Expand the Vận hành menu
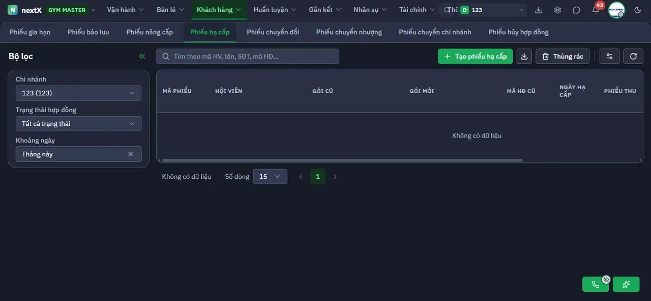This screenshot has width=651, height=301. tap(126, 10)
